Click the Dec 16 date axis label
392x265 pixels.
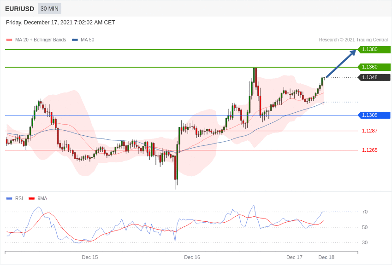click(x=192, y=257)
